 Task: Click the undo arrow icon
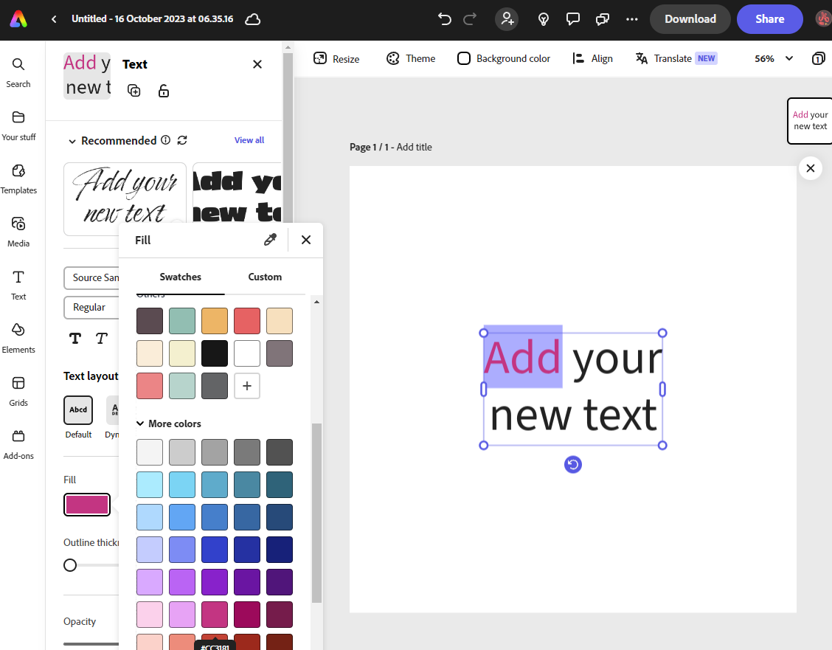(x=444, y=19)
